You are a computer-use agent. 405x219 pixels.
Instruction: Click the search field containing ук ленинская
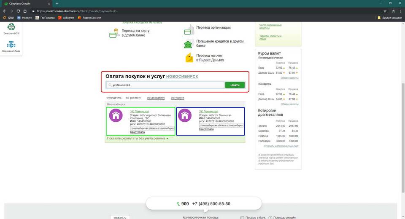coord(165,85)
